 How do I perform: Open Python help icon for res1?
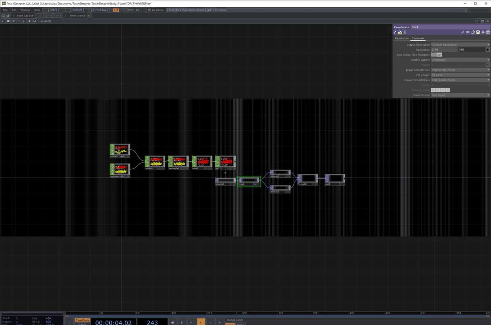click(400, 32)
